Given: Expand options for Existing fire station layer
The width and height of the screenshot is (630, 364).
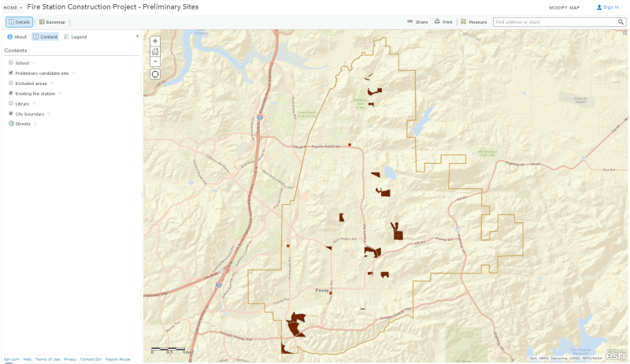Looking at the screenshot, I should tap(60, 93).
